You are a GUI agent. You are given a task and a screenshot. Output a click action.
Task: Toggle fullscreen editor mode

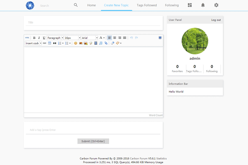coord(160,38)
